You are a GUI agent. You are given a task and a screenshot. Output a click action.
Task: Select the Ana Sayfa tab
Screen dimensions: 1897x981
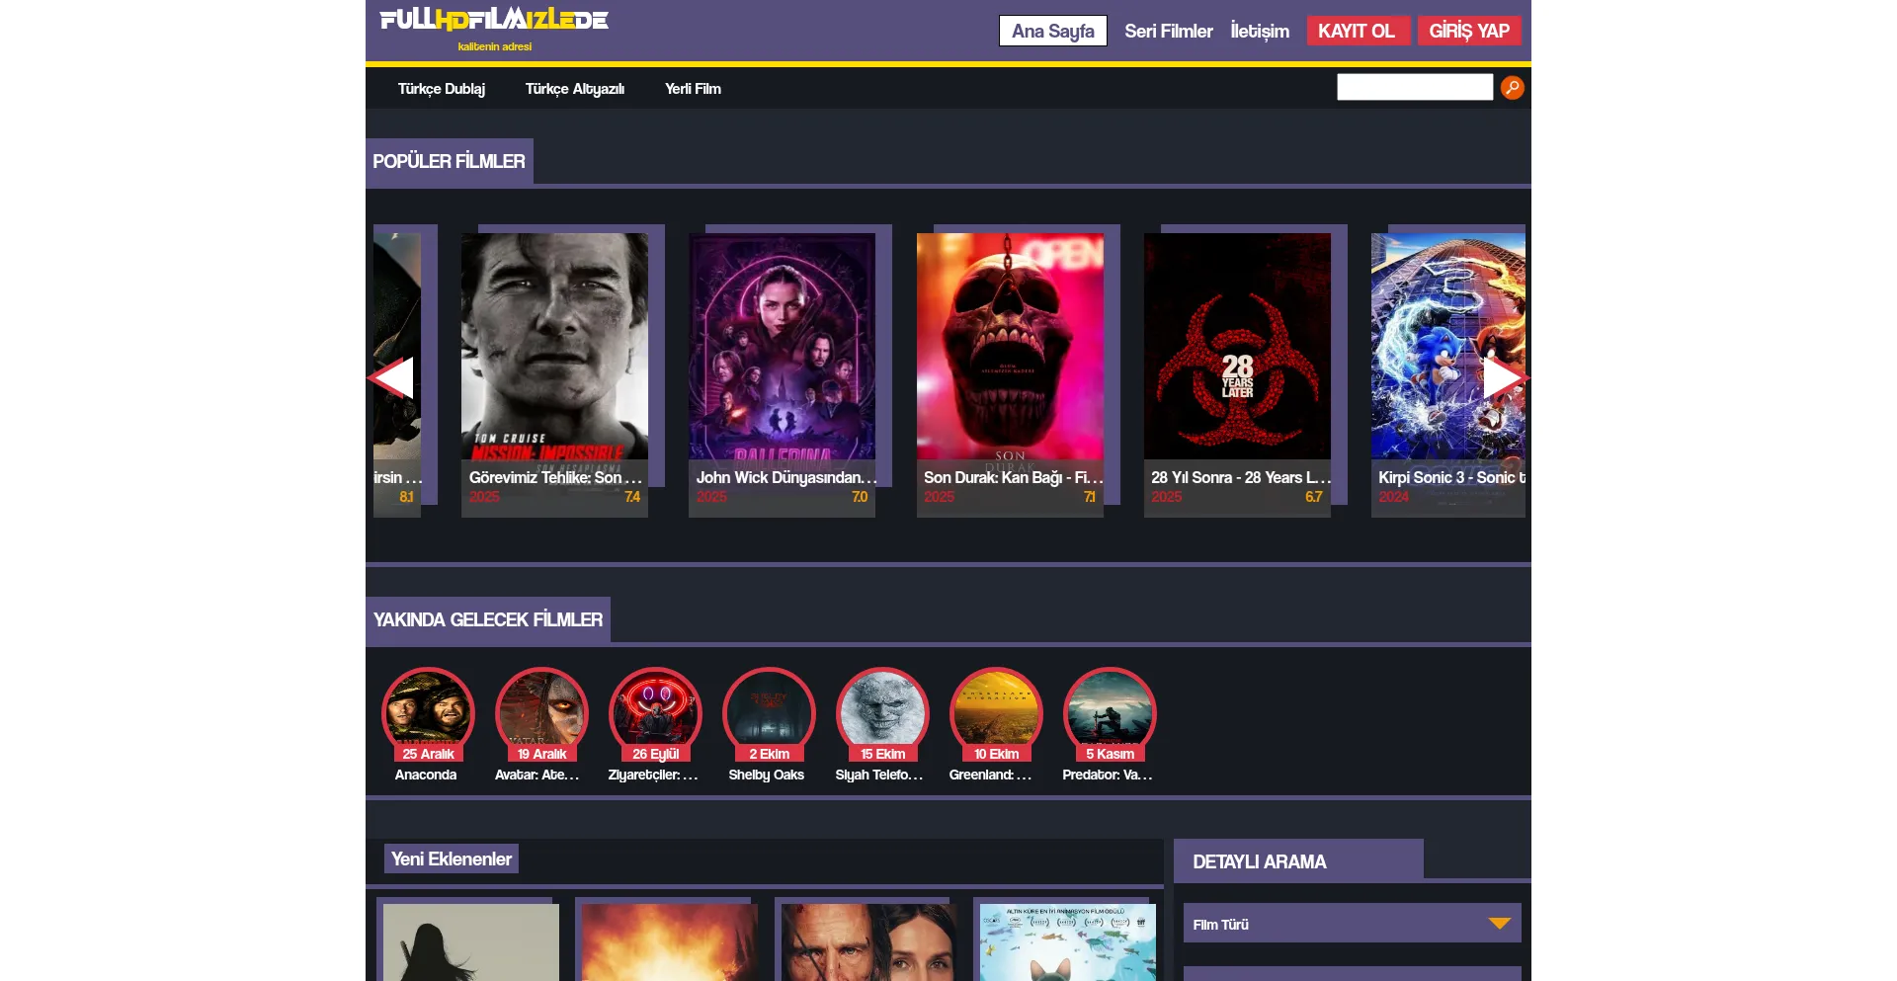pos(1052,31)
